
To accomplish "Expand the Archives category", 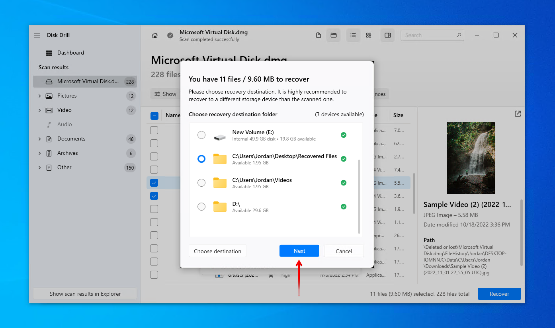I will point(39,153).
